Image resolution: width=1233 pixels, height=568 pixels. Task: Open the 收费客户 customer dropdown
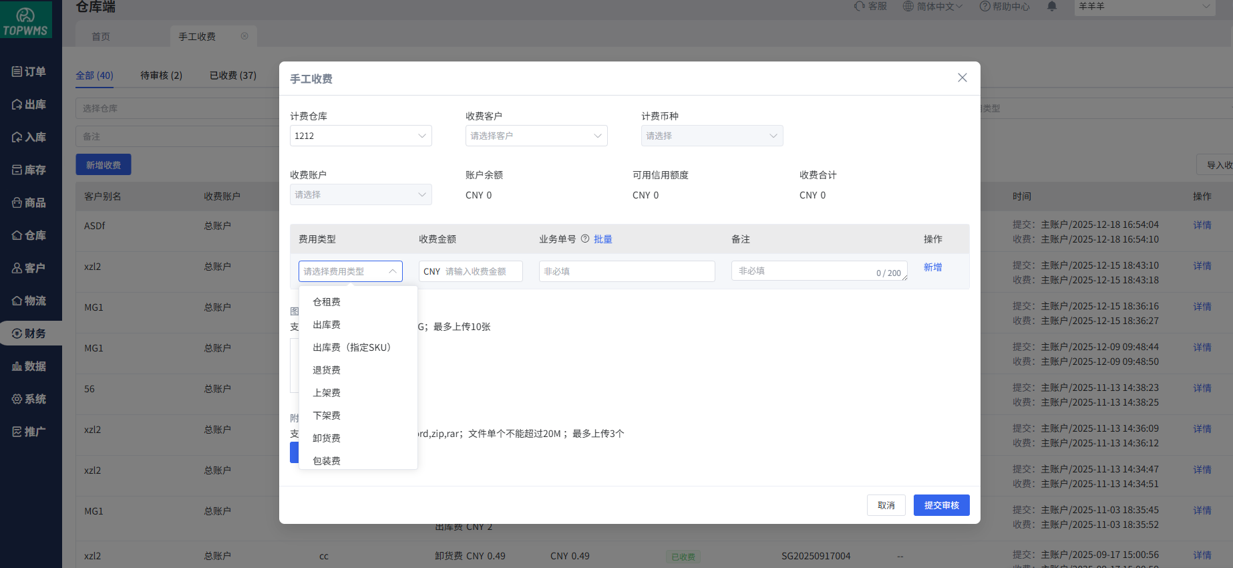point(536,136)
